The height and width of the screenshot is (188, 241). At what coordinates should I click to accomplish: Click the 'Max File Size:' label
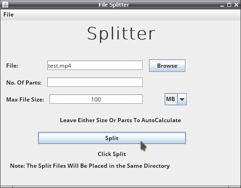pos(25,100)
